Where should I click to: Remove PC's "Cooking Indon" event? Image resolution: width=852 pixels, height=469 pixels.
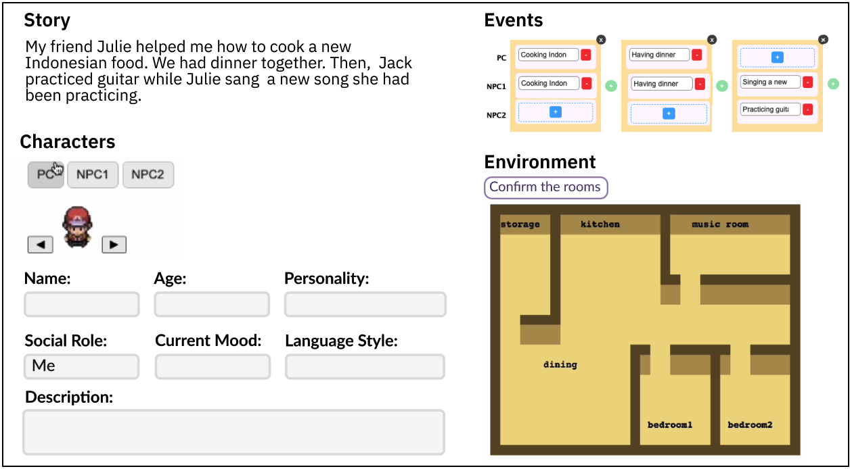pos(586,55)
